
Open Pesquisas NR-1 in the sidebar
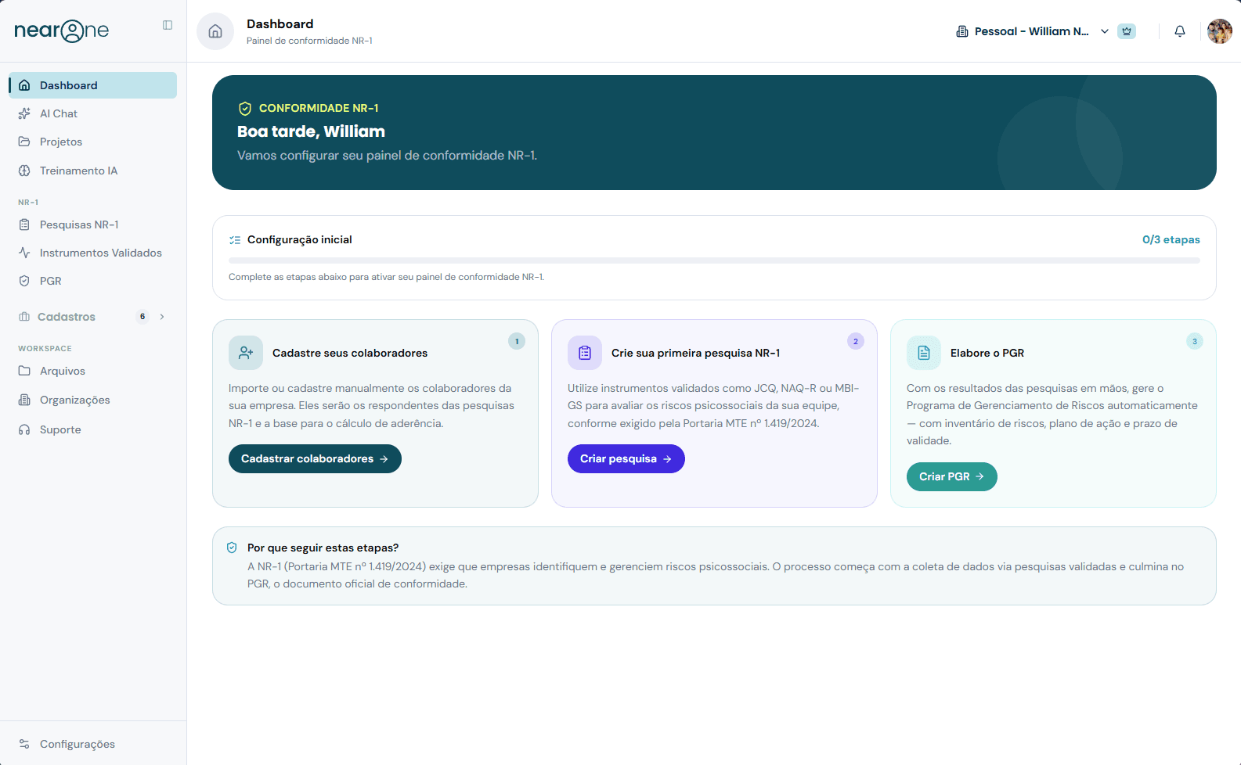92,224
